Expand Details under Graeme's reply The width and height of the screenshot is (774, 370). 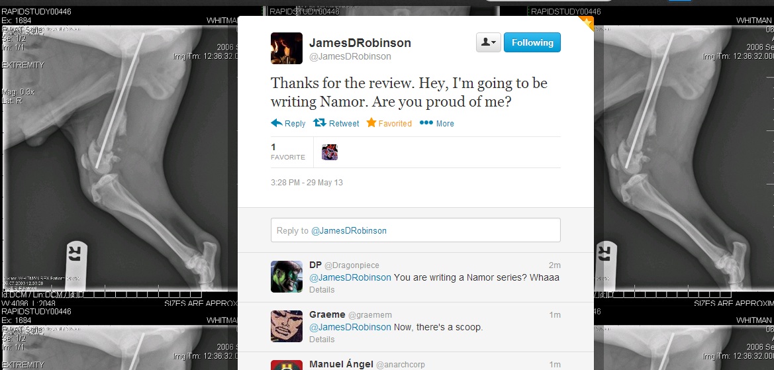[322, 340]
